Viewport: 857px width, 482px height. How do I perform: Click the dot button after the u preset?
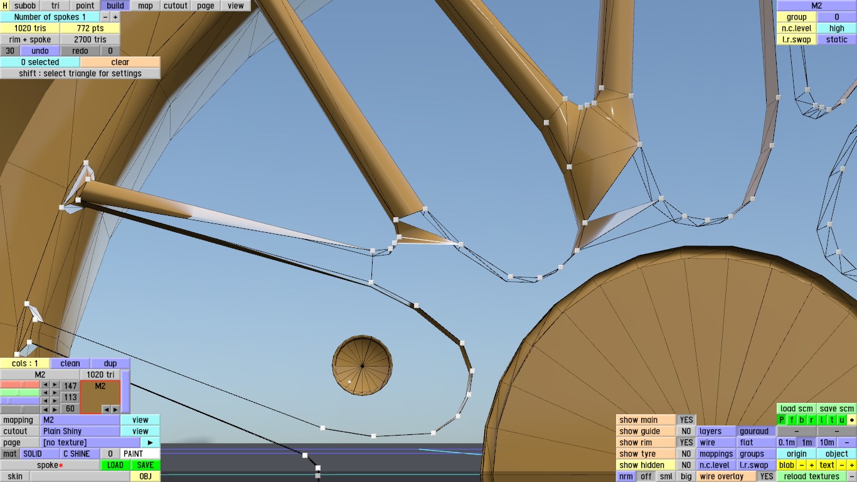pos(852,420)
